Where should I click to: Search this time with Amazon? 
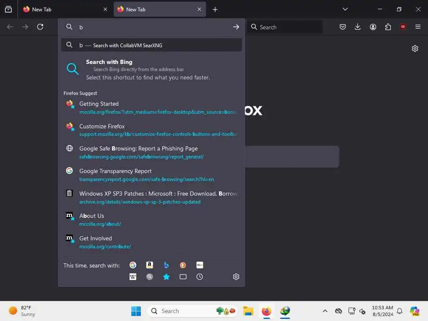(150, 265)
